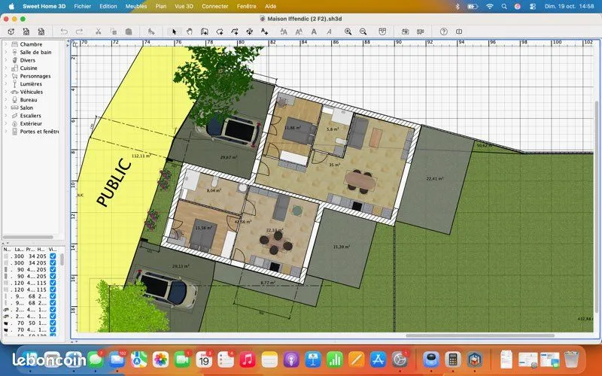602x376 pixels.
Task: Click the Increase text size icon
Action: click(x=284, y=32)
